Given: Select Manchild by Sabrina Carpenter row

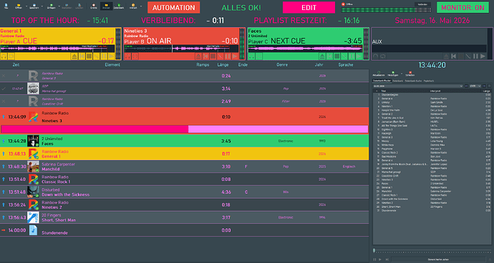Looking at the screenshot, I should pyautogui.click(x=184, y=167).
